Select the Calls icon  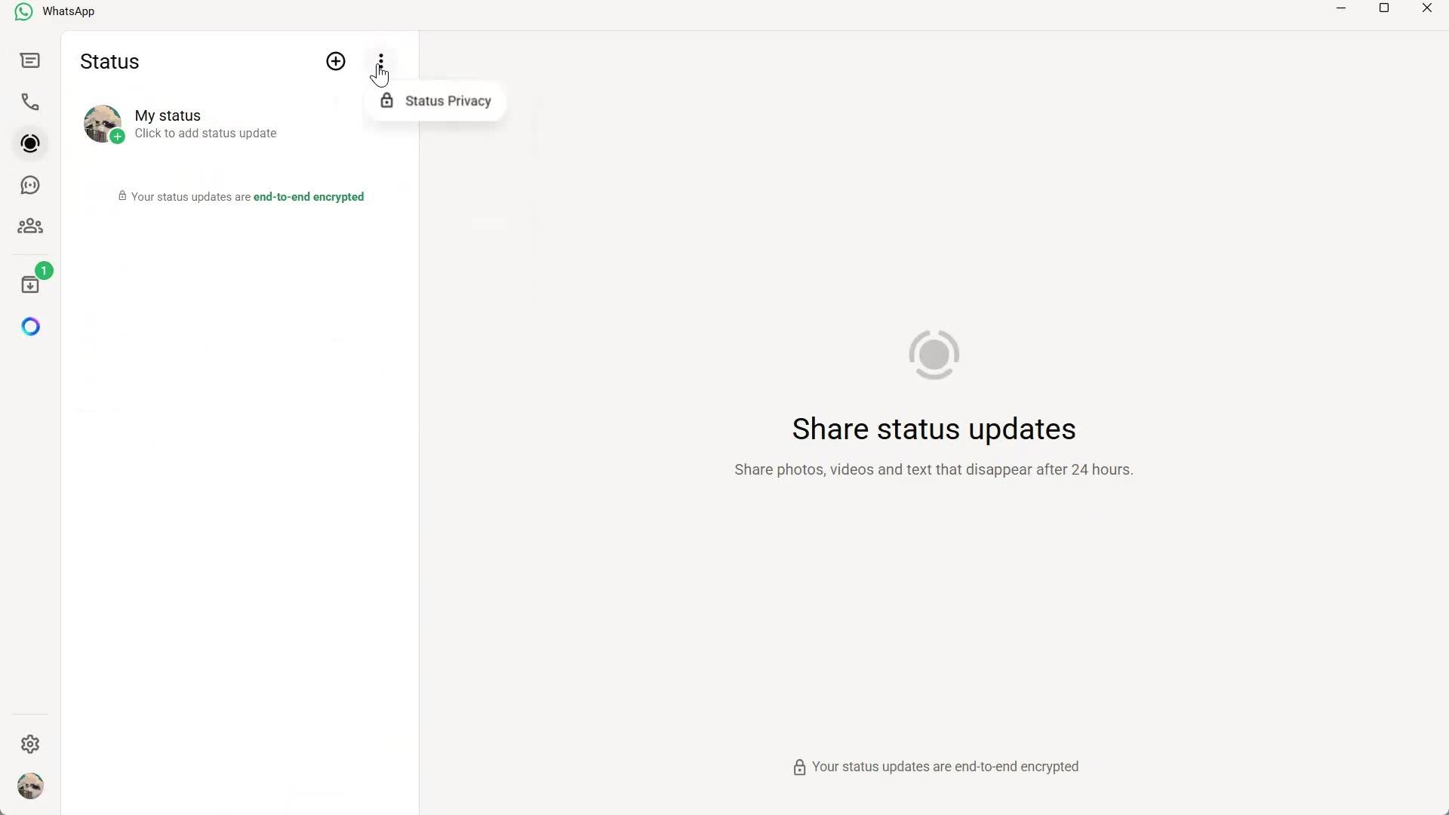(30, 102)
